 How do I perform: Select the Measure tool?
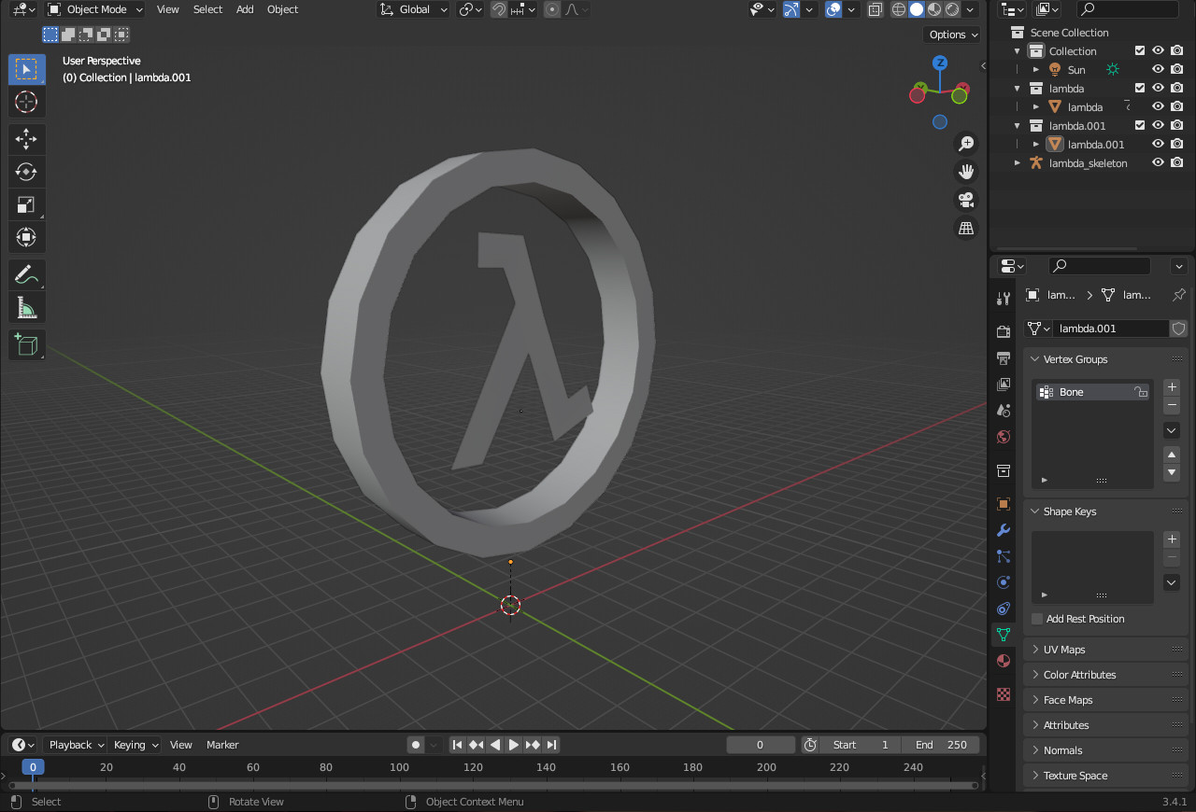(26, 306)
